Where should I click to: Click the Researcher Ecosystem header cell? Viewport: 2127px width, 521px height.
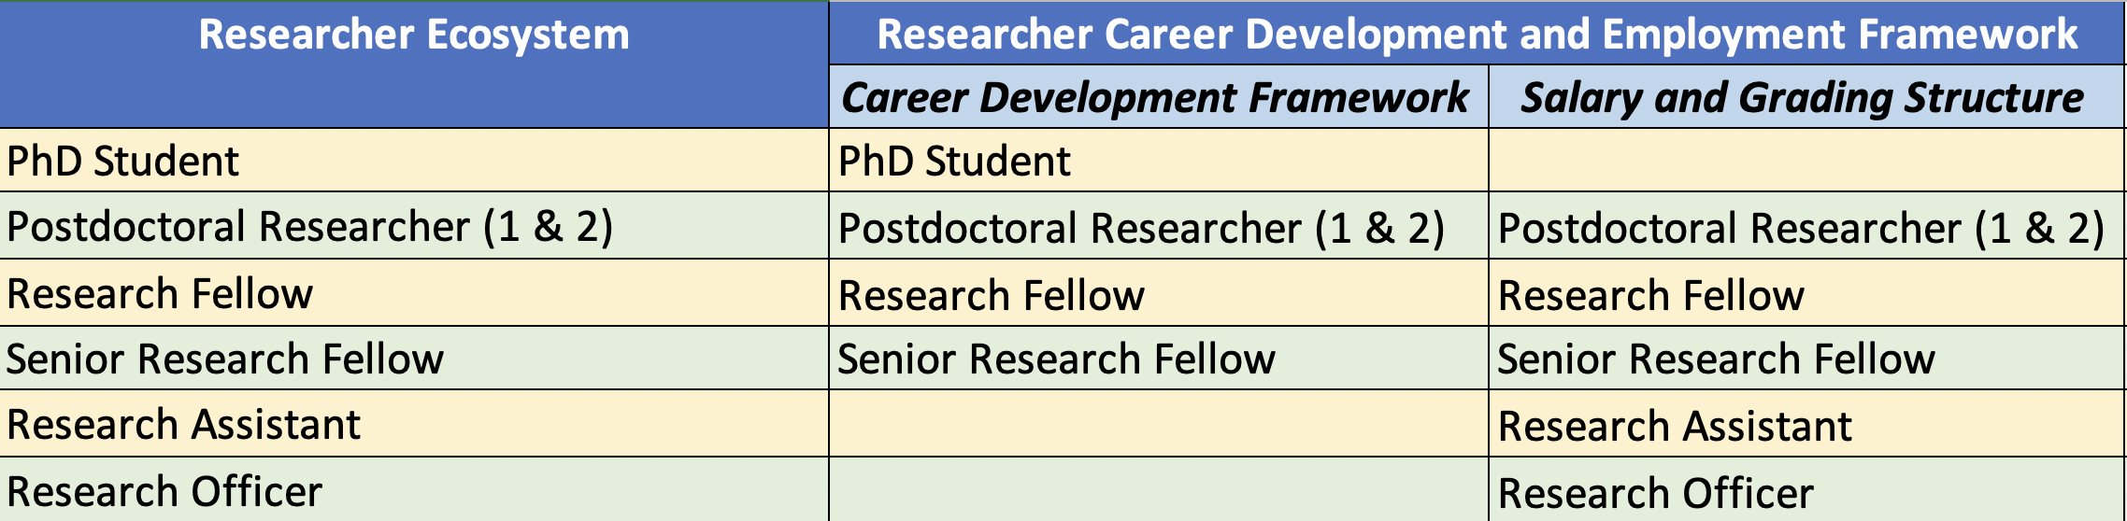(414, 64)
